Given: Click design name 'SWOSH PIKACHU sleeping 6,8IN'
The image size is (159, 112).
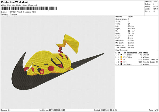Looking at the screenshot, I should [x=23, y=12].
